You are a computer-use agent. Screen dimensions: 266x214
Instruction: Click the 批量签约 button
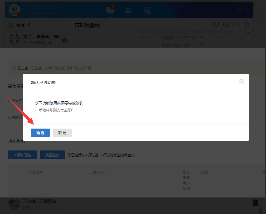(52, 155)
